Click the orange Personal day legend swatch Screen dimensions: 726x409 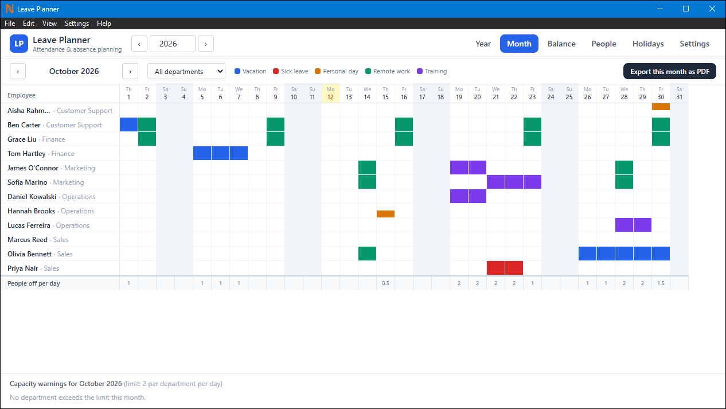tap(318, 71)
